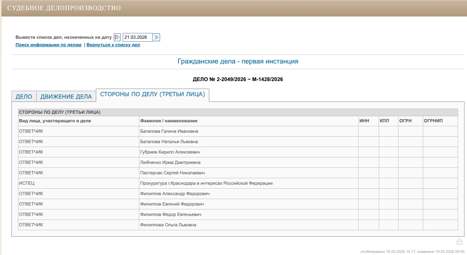The height and width of the screenshot is (255, 467).
Task: Select row 'Баталова Галина Ивановна'
Action: pyautogui.click(x=169, y=131)
